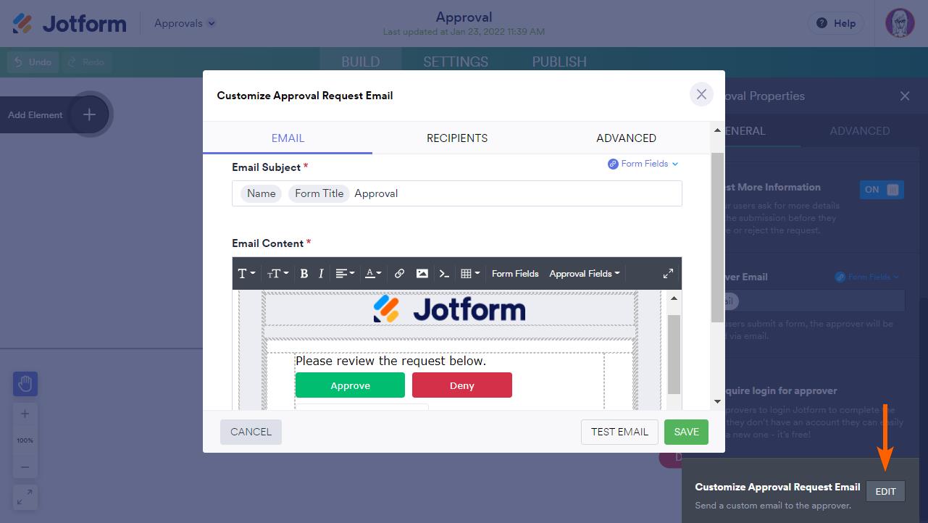The height and width of the screenshot is (523, 928).
Task: Click the Add Element plus button
Action: pos(89,114)
